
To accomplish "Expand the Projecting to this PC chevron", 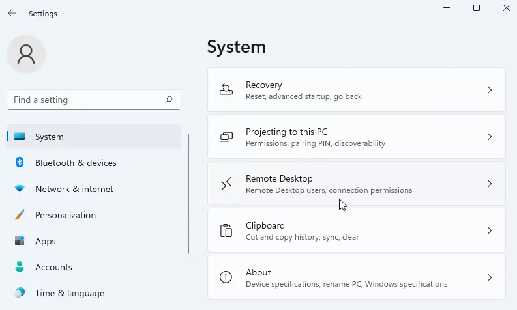I will (x=490, y=136).
